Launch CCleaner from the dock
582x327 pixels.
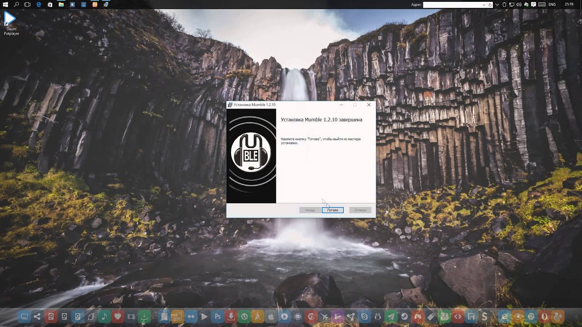tap(311, 316)
